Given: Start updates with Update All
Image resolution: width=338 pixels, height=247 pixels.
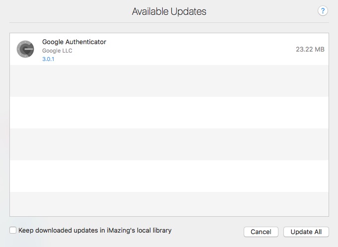Looking at the screenshot, I should 306,232.
